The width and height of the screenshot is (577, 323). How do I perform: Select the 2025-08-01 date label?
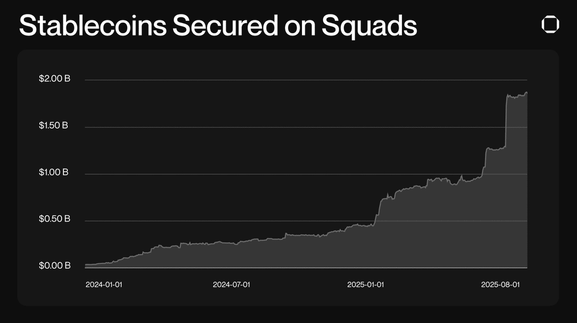click(500, 284)
